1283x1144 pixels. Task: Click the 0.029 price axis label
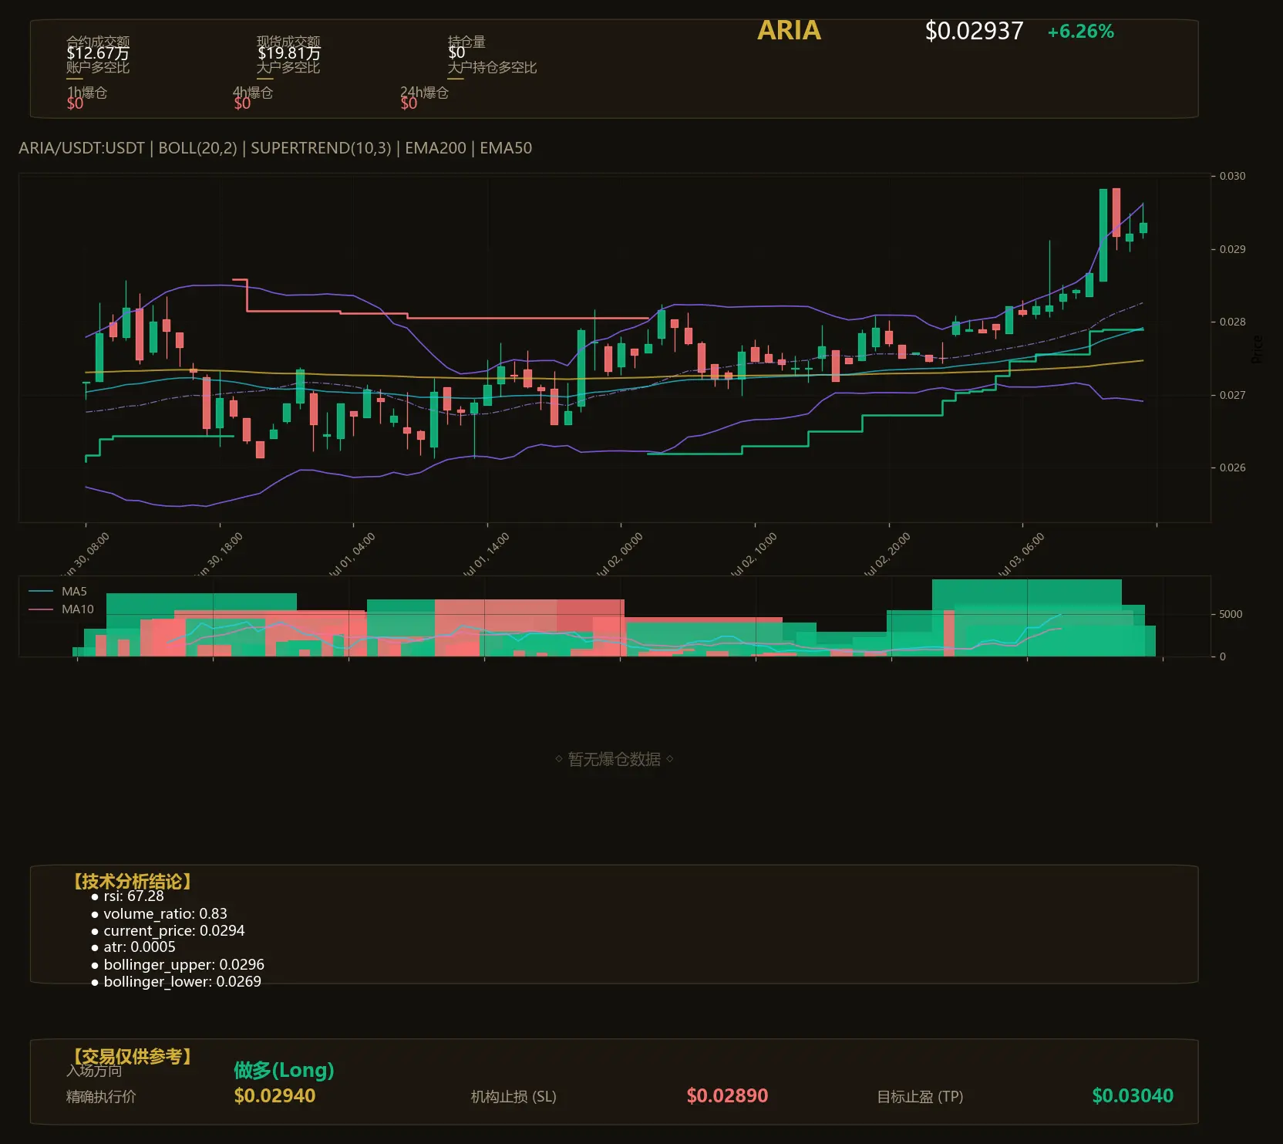coord(1232,249)
